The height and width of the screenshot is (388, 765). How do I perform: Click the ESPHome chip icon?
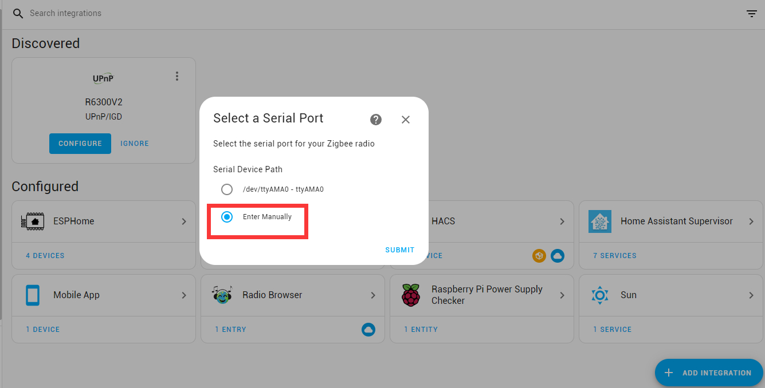[33, 221]
